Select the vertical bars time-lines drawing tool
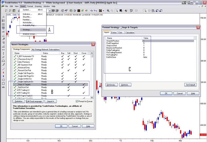This screenshot has width=207, height=142. [x=3, y=21]
